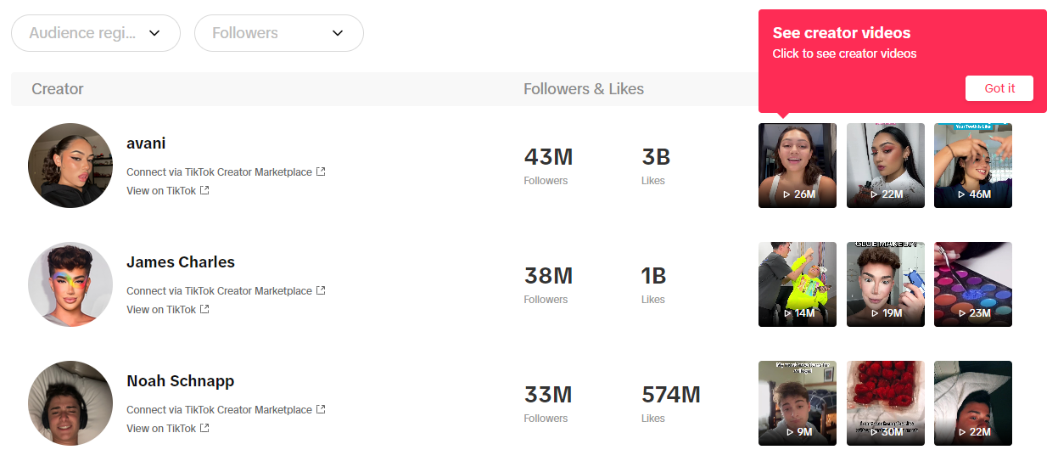1058x461 pixels.
Task: Open avani's external link icon for Creator Marketplace
Action: [321, 171]
